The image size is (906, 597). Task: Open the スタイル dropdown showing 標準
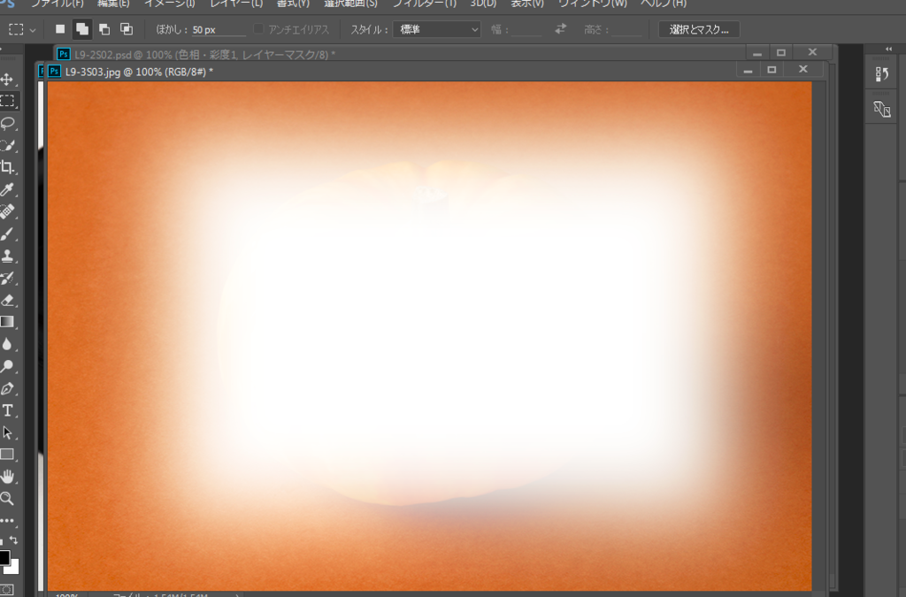coord(437,29)
